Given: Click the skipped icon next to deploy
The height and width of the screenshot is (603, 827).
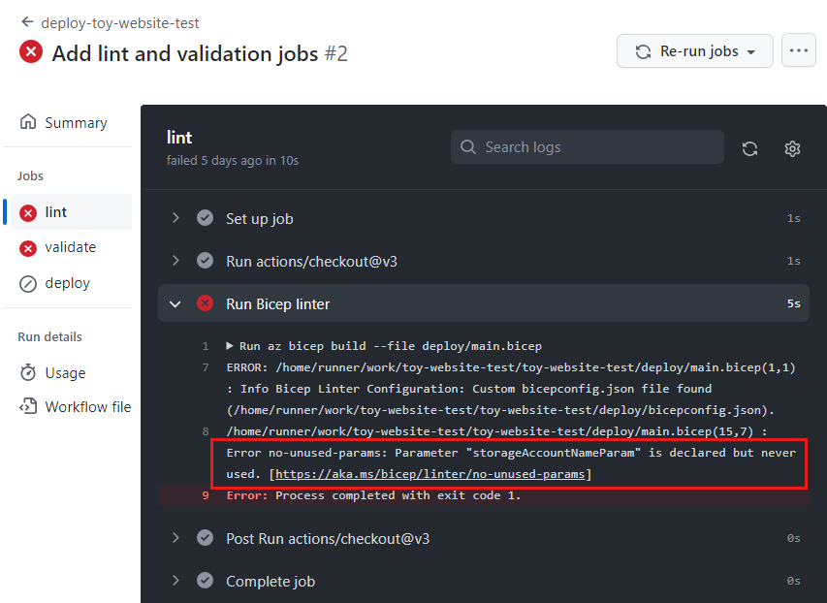Looking at the screenshot, I should 28,284.
